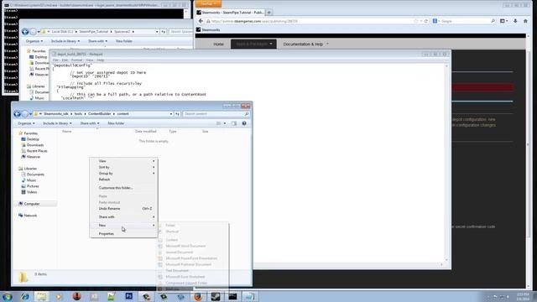Click the Firefox downloads arrow icon

point(515,21)
